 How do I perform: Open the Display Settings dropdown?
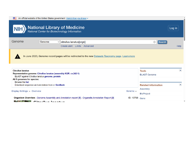[x=21, y=91]
